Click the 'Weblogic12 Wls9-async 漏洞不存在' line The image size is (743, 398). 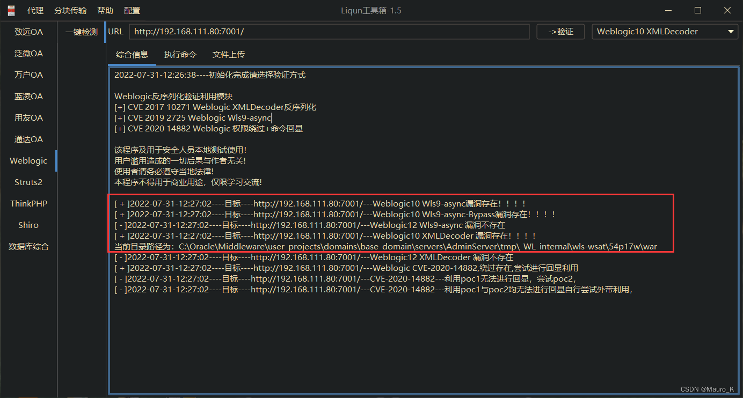tap(310, 225)
